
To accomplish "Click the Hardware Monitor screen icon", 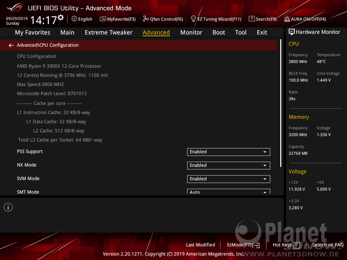I will [x=292, y=32].
